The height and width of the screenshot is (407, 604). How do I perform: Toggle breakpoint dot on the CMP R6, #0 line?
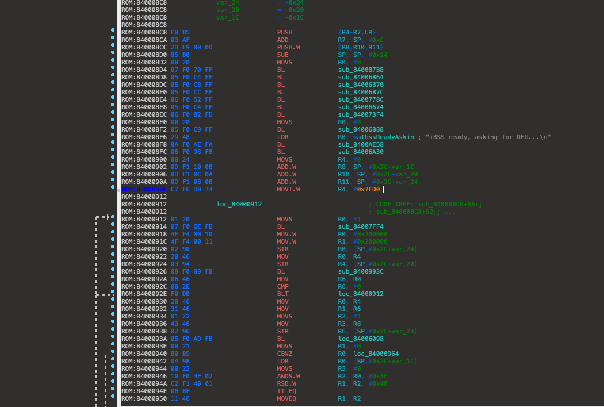point(113,286)
